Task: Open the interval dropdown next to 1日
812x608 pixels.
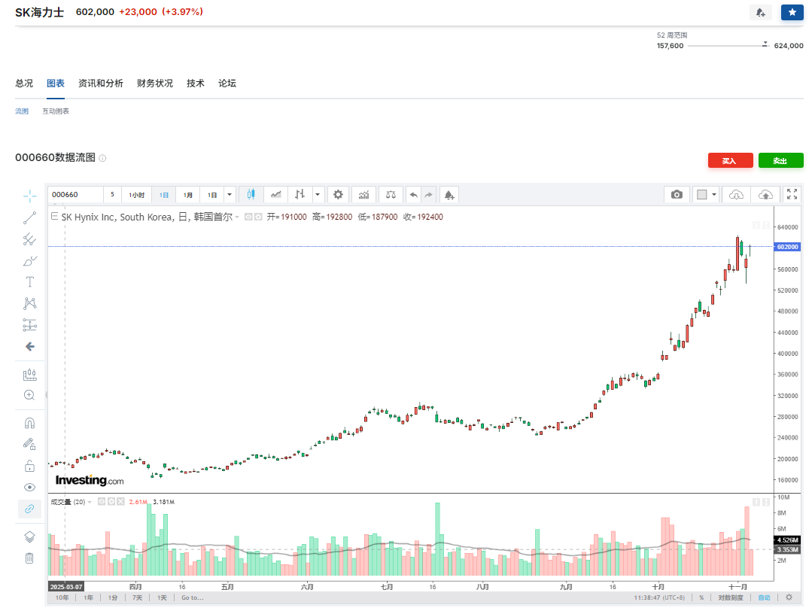Action: click(229, 194)
